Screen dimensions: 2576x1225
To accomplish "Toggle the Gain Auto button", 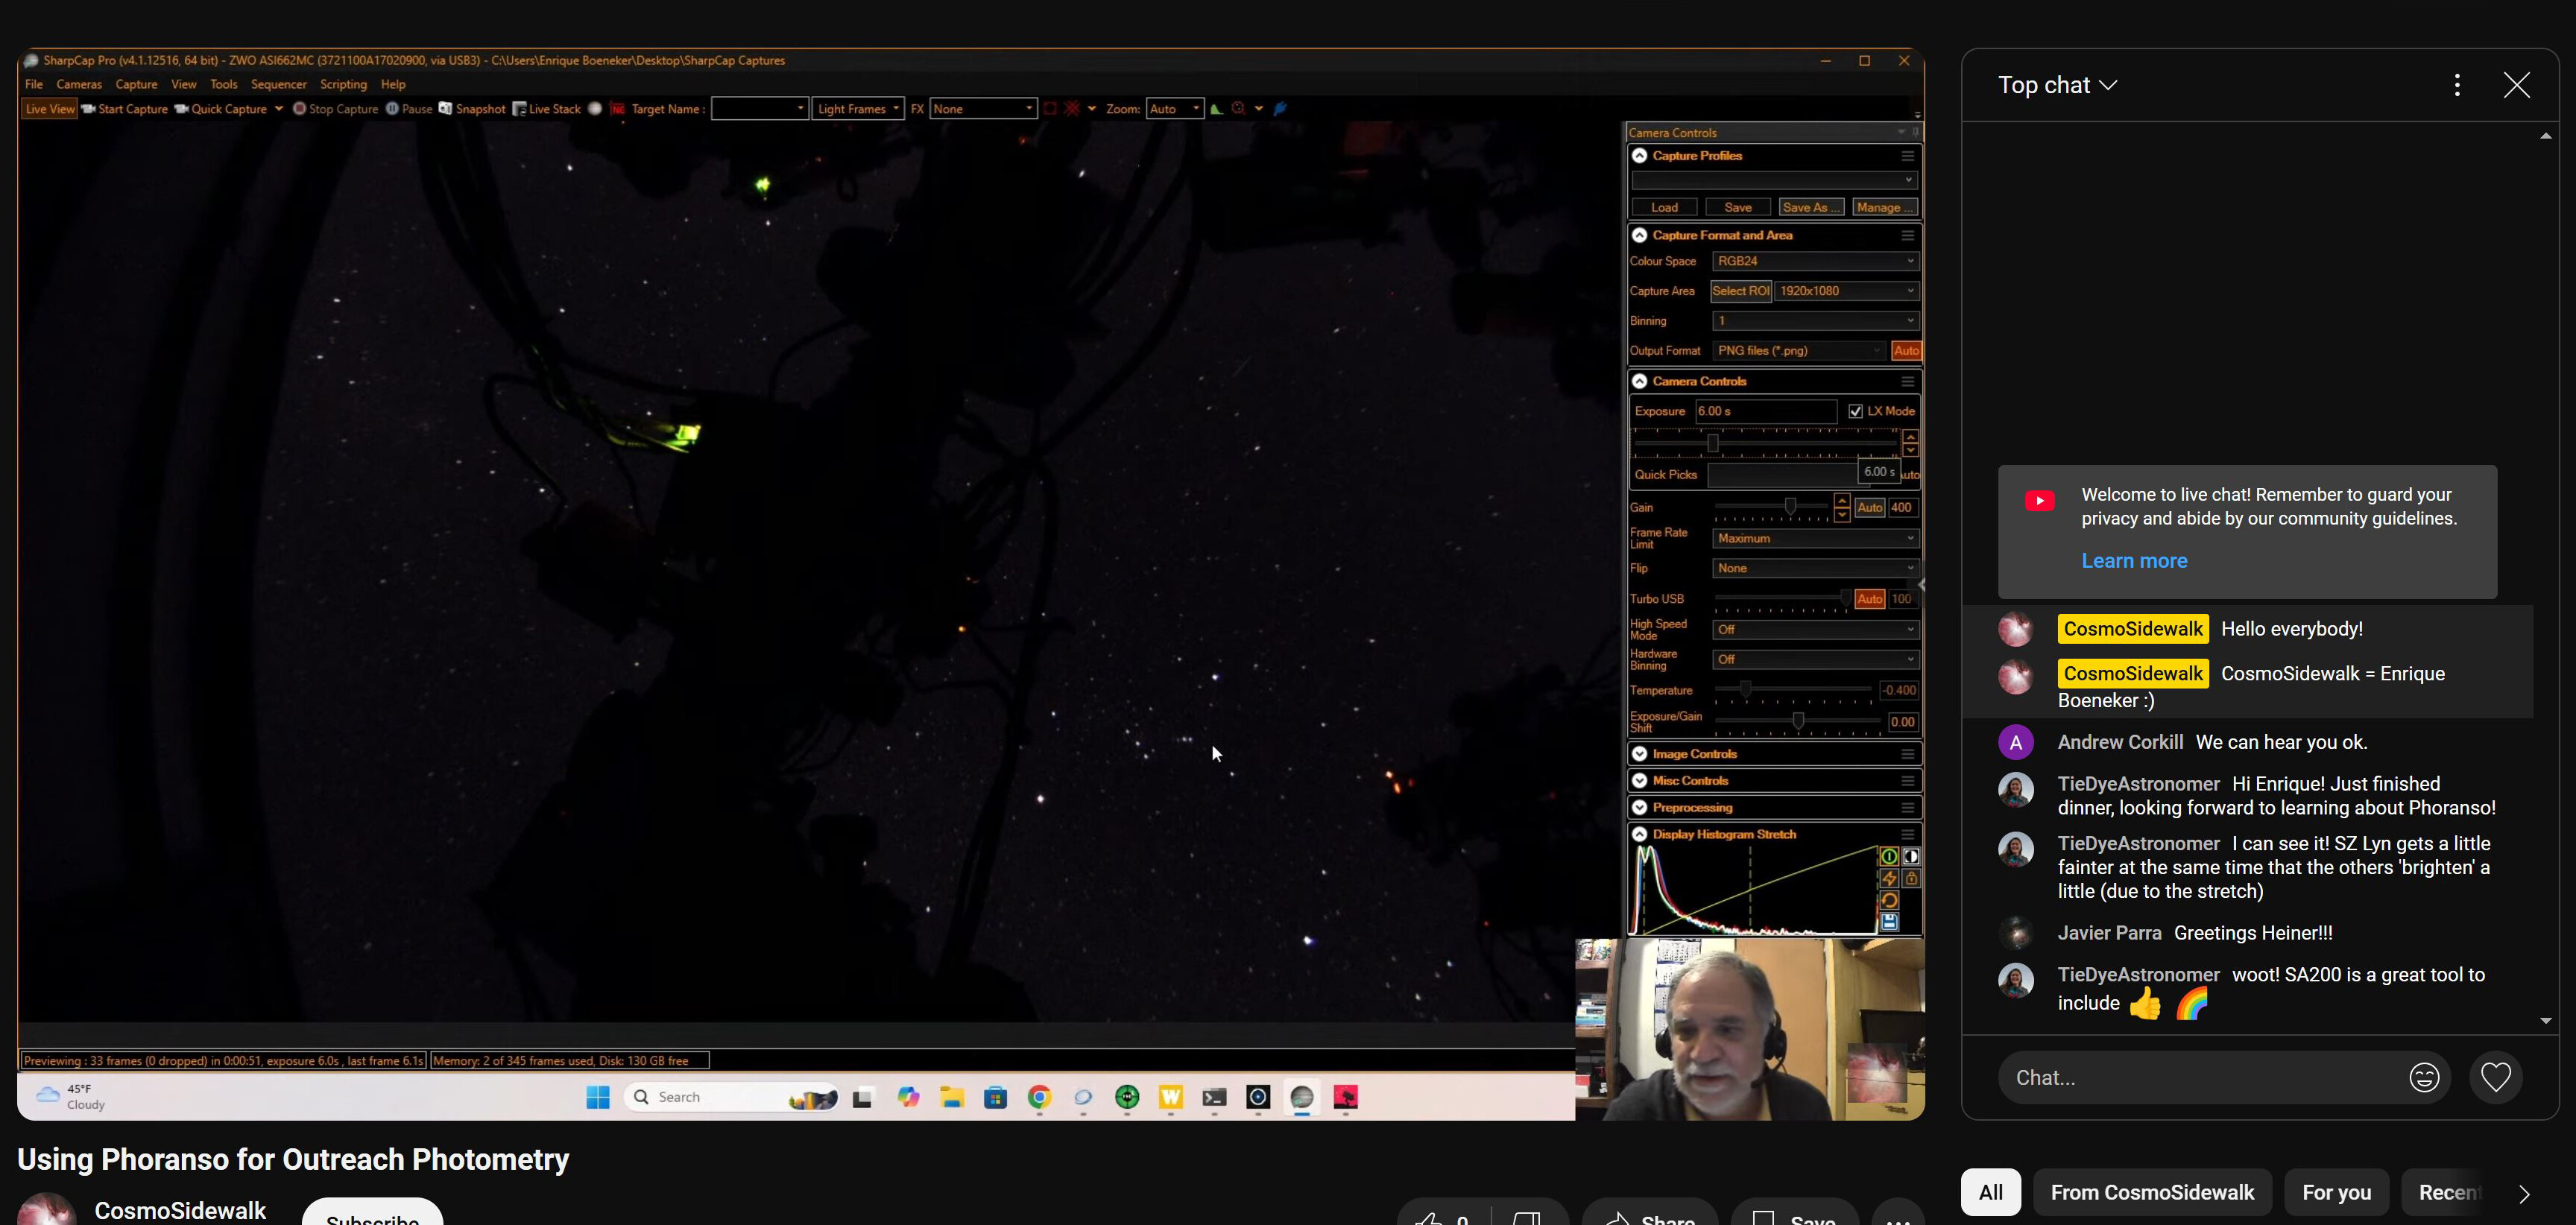I will (x=1869, y=507).
